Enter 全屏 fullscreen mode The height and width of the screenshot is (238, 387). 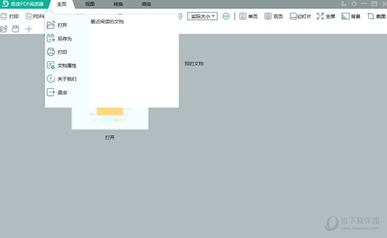point(326,16)
